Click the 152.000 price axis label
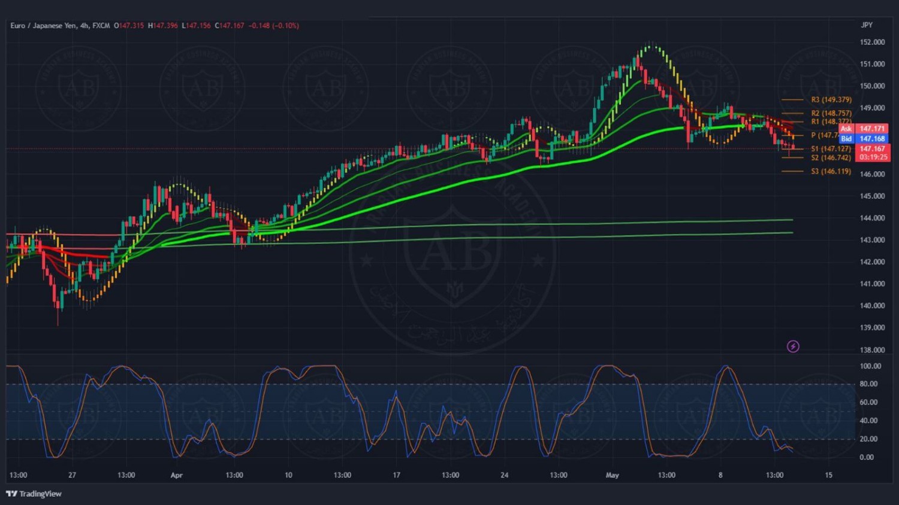Image resolution: width=899 pixels, height=505 pixels. coord(872,42)
